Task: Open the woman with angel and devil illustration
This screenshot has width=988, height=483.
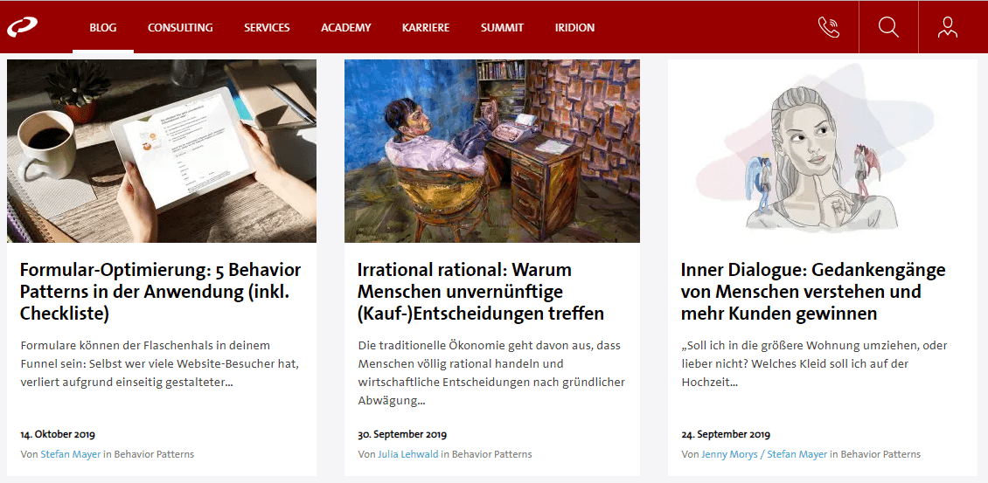Action: (822, 151)
